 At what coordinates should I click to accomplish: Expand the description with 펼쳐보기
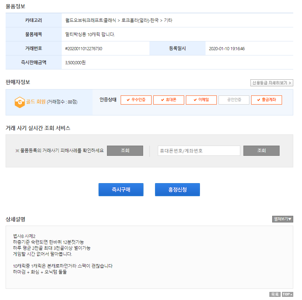[x=282, y=219]
